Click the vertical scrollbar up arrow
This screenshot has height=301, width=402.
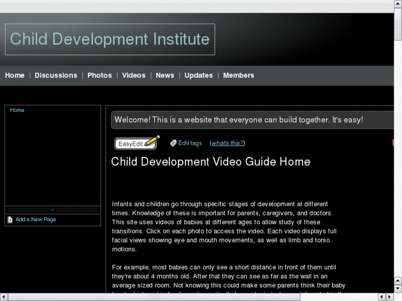click(x=398, y=4)
